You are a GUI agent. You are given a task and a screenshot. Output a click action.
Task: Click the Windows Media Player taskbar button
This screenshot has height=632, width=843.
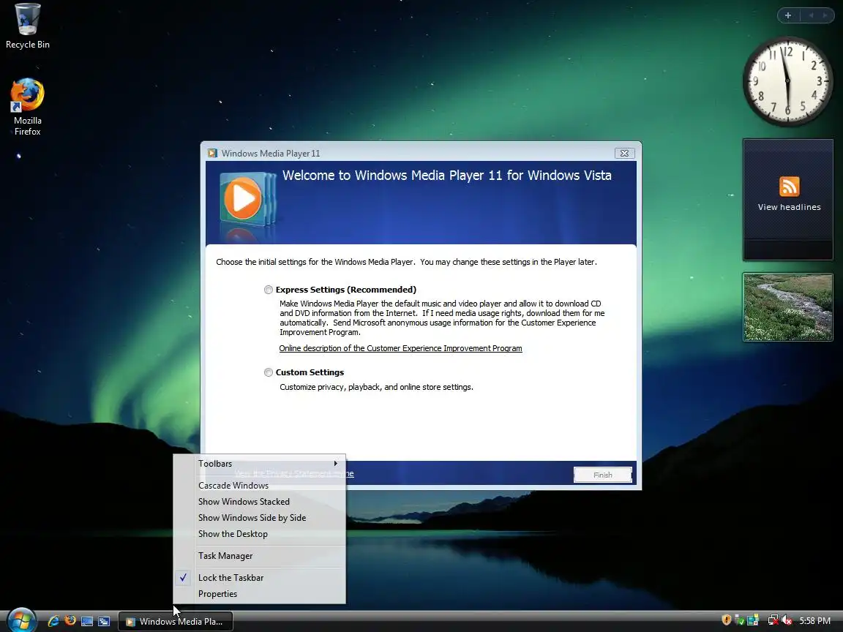point(176,621)
